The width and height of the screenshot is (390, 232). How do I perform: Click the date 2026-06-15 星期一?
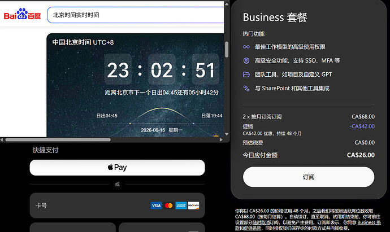(x=162, y=130)
